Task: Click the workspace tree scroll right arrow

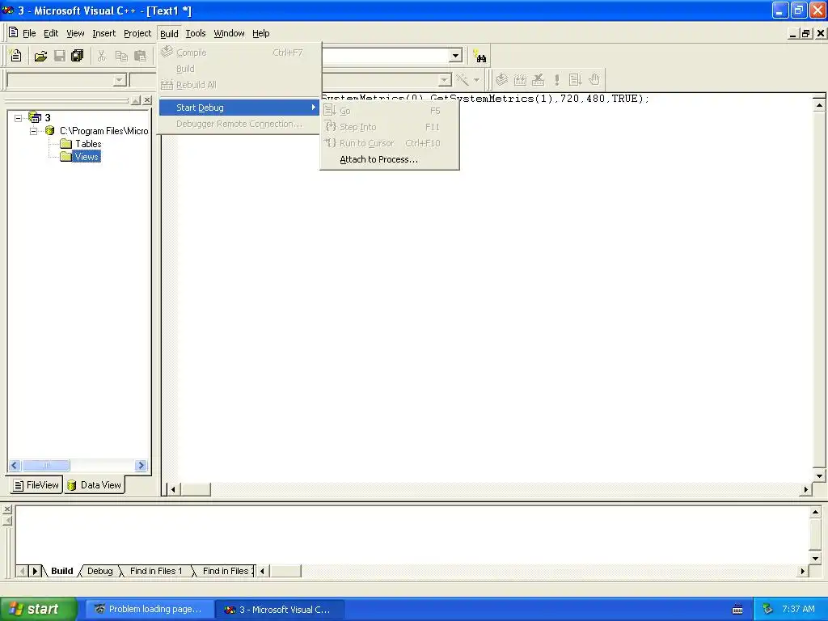Action: point(141,465)
